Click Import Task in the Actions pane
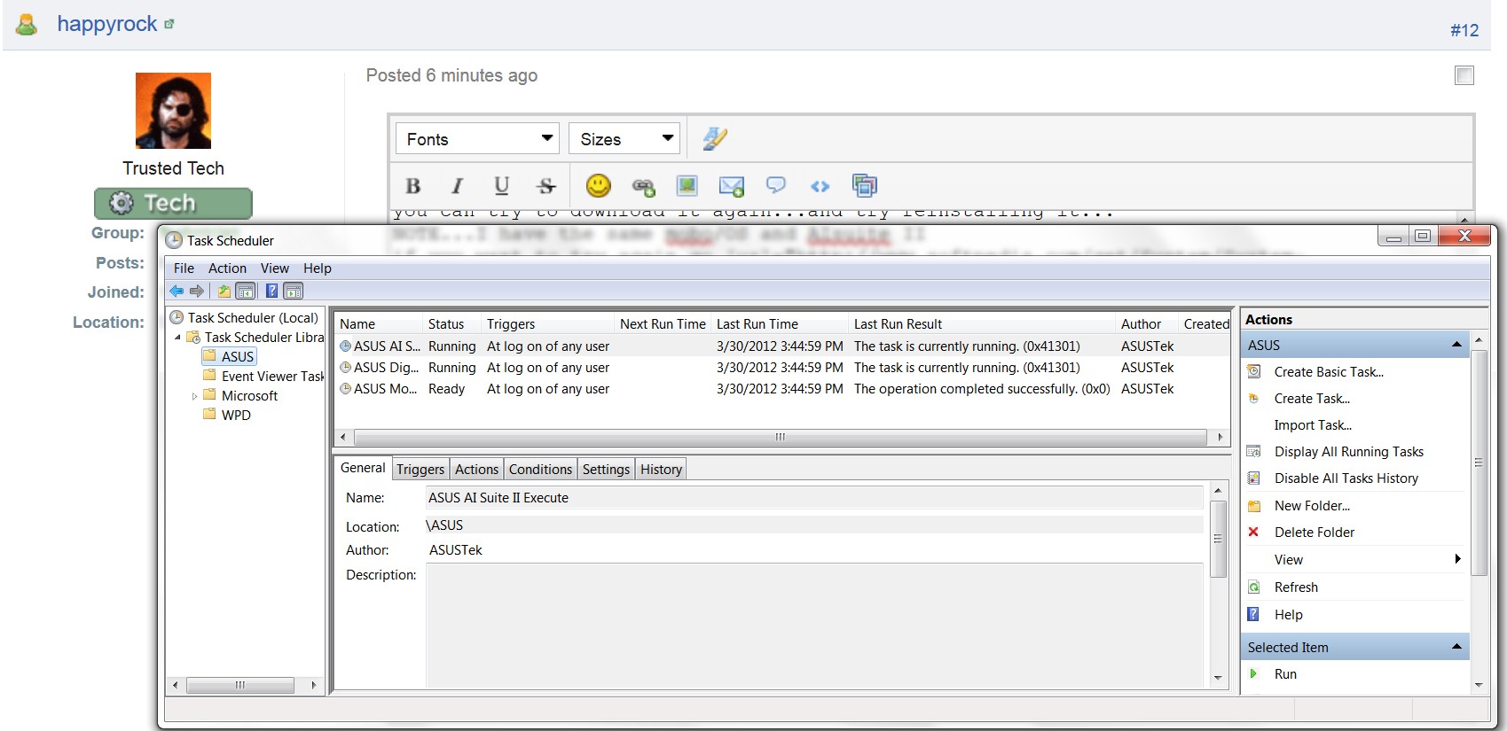Screen dimensions: 1507x731 point(1313,425)
